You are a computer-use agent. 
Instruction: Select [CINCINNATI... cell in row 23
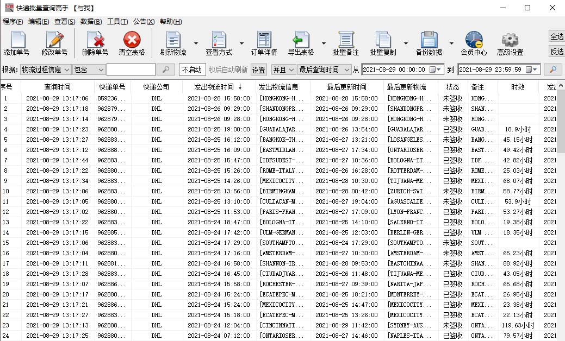pyautogui.click(x=283, y=325)
